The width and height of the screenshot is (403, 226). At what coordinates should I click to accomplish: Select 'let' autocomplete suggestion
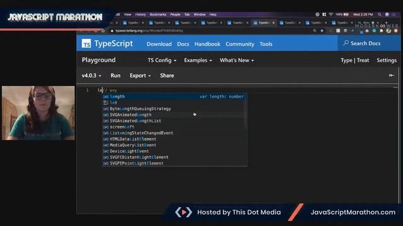(x=175, y=103)
